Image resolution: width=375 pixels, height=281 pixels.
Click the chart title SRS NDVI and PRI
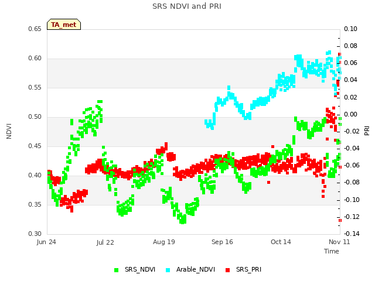tap(187, 6)
